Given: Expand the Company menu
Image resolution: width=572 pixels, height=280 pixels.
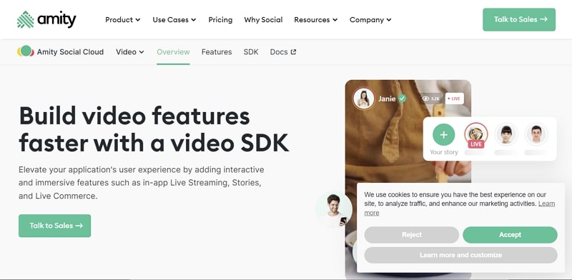Looking at the screenshot, I should tap(370, 20).
